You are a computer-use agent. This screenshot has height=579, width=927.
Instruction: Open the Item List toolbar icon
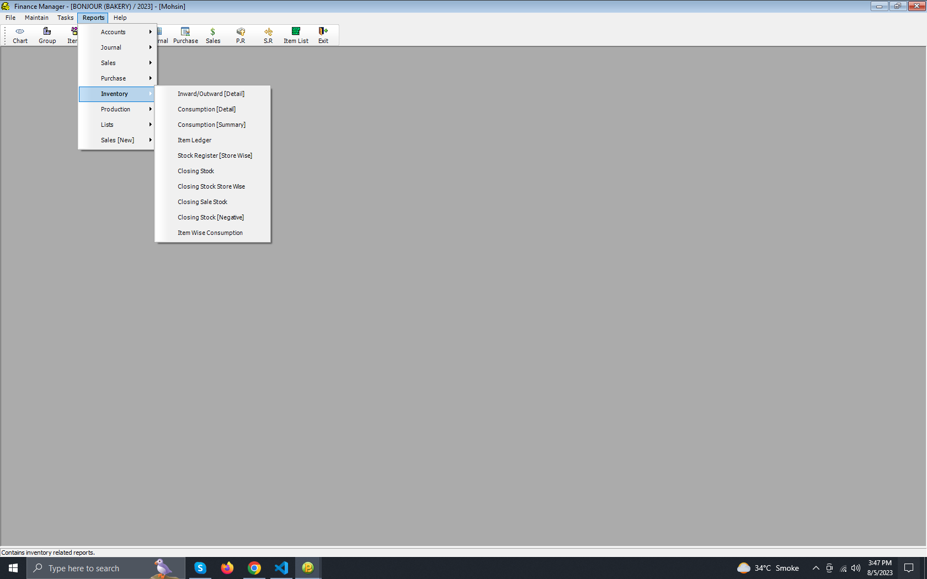[296, 35]
